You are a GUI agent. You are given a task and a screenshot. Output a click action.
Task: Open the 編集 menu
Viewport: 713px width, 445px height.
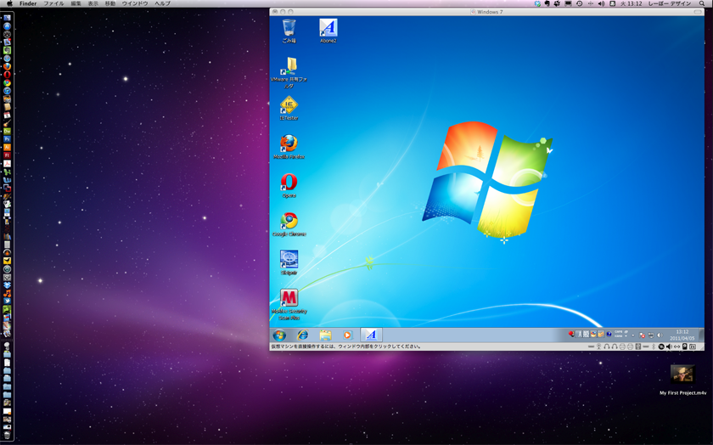click(x=76, y=3)
